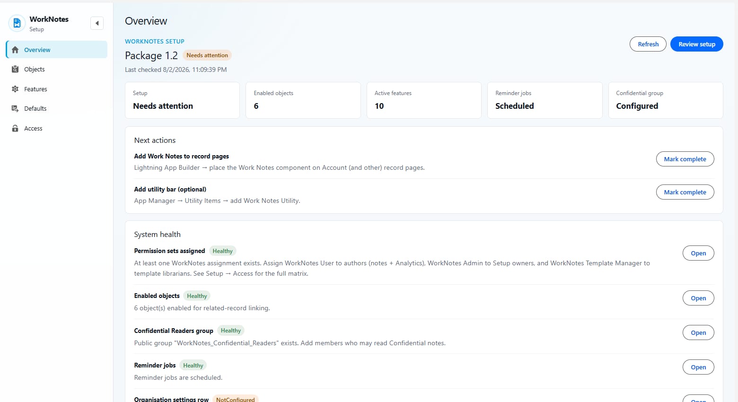The width and height of the screenshot is (738, 402).
Task: Click the Features gear icon
Action: 15,89
